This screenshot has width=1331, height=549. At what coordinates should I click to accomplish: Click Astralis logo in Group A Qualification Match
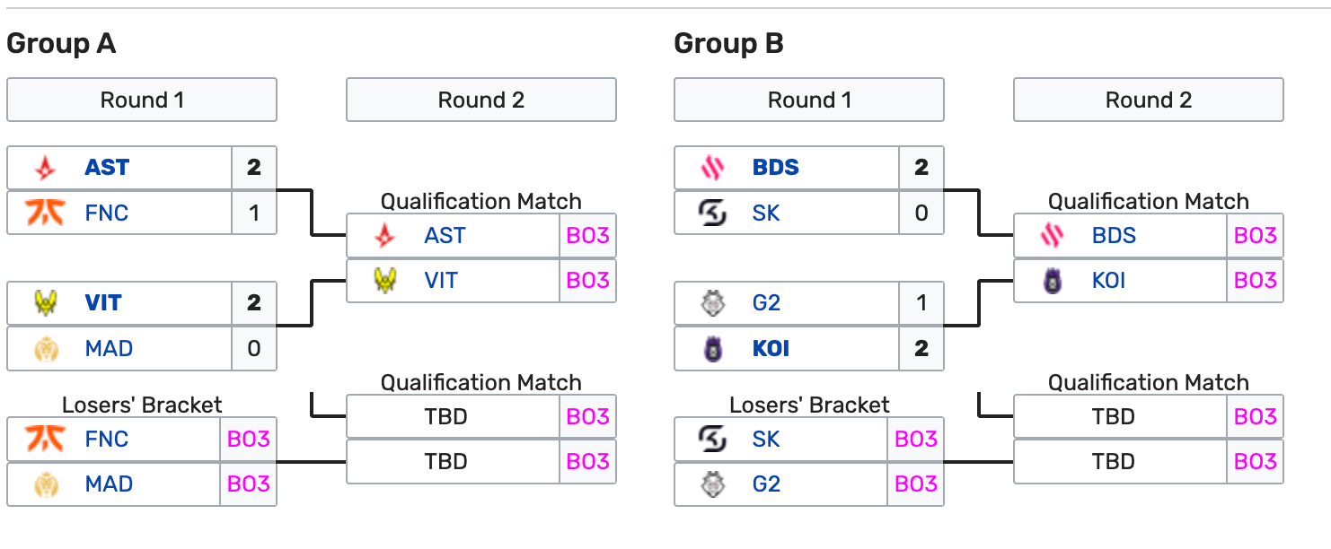[384, 236]
